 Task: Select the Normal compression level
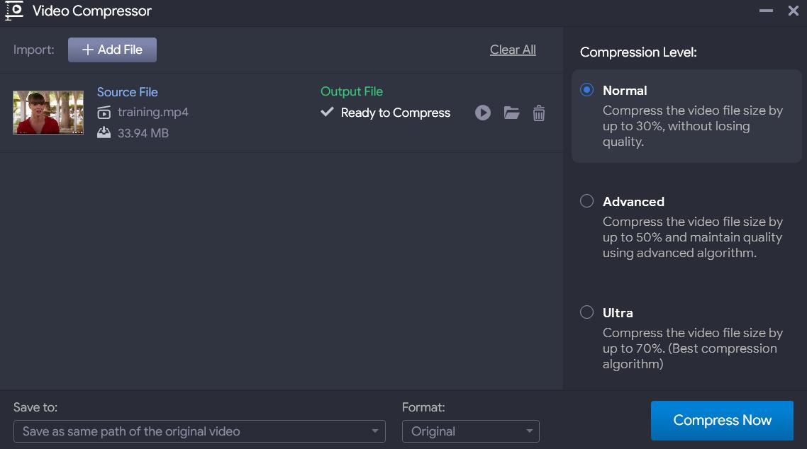(x=586, y=90)
